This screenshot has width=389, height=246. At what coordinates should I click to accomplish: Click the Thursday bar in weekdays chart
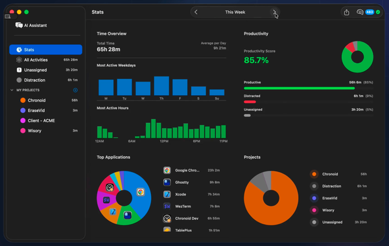pyautogui.click(x=161, y=85)
